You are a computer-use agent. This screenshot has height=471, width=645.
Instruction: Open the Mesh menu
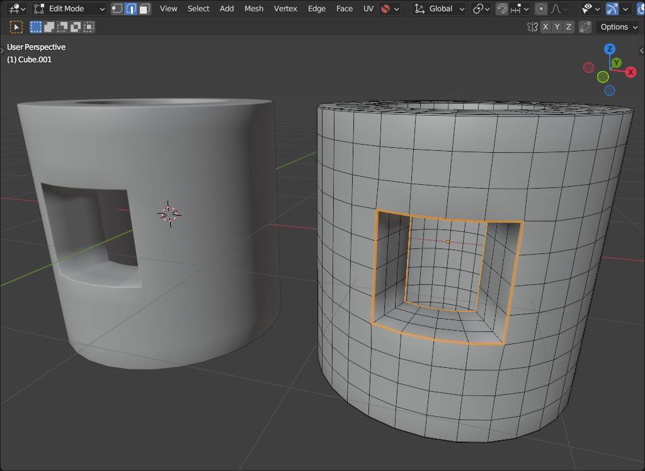[x=254, y=9]
